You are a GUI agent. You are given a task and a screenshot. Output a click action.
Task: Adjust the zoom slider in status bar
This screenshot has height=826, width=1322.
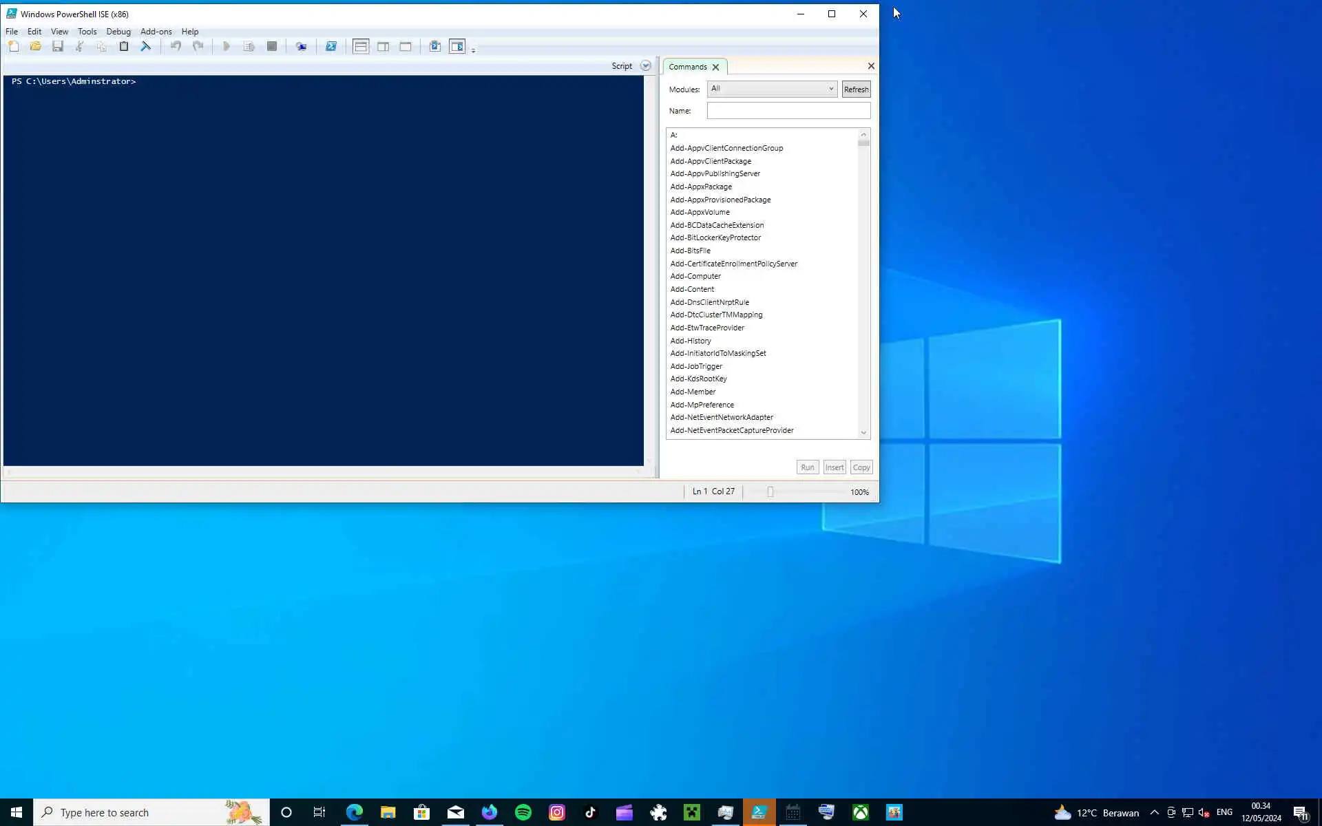click(x=770, y=492)
